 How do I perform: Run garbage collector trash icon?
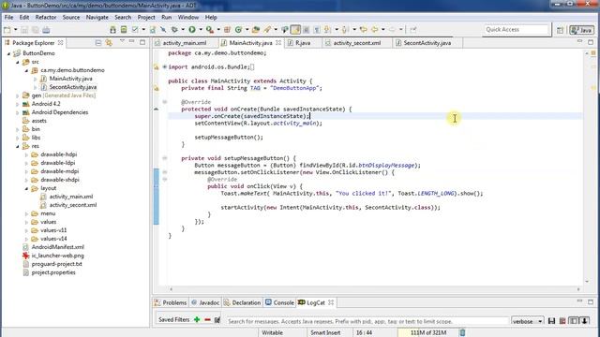tap(462, 333)
